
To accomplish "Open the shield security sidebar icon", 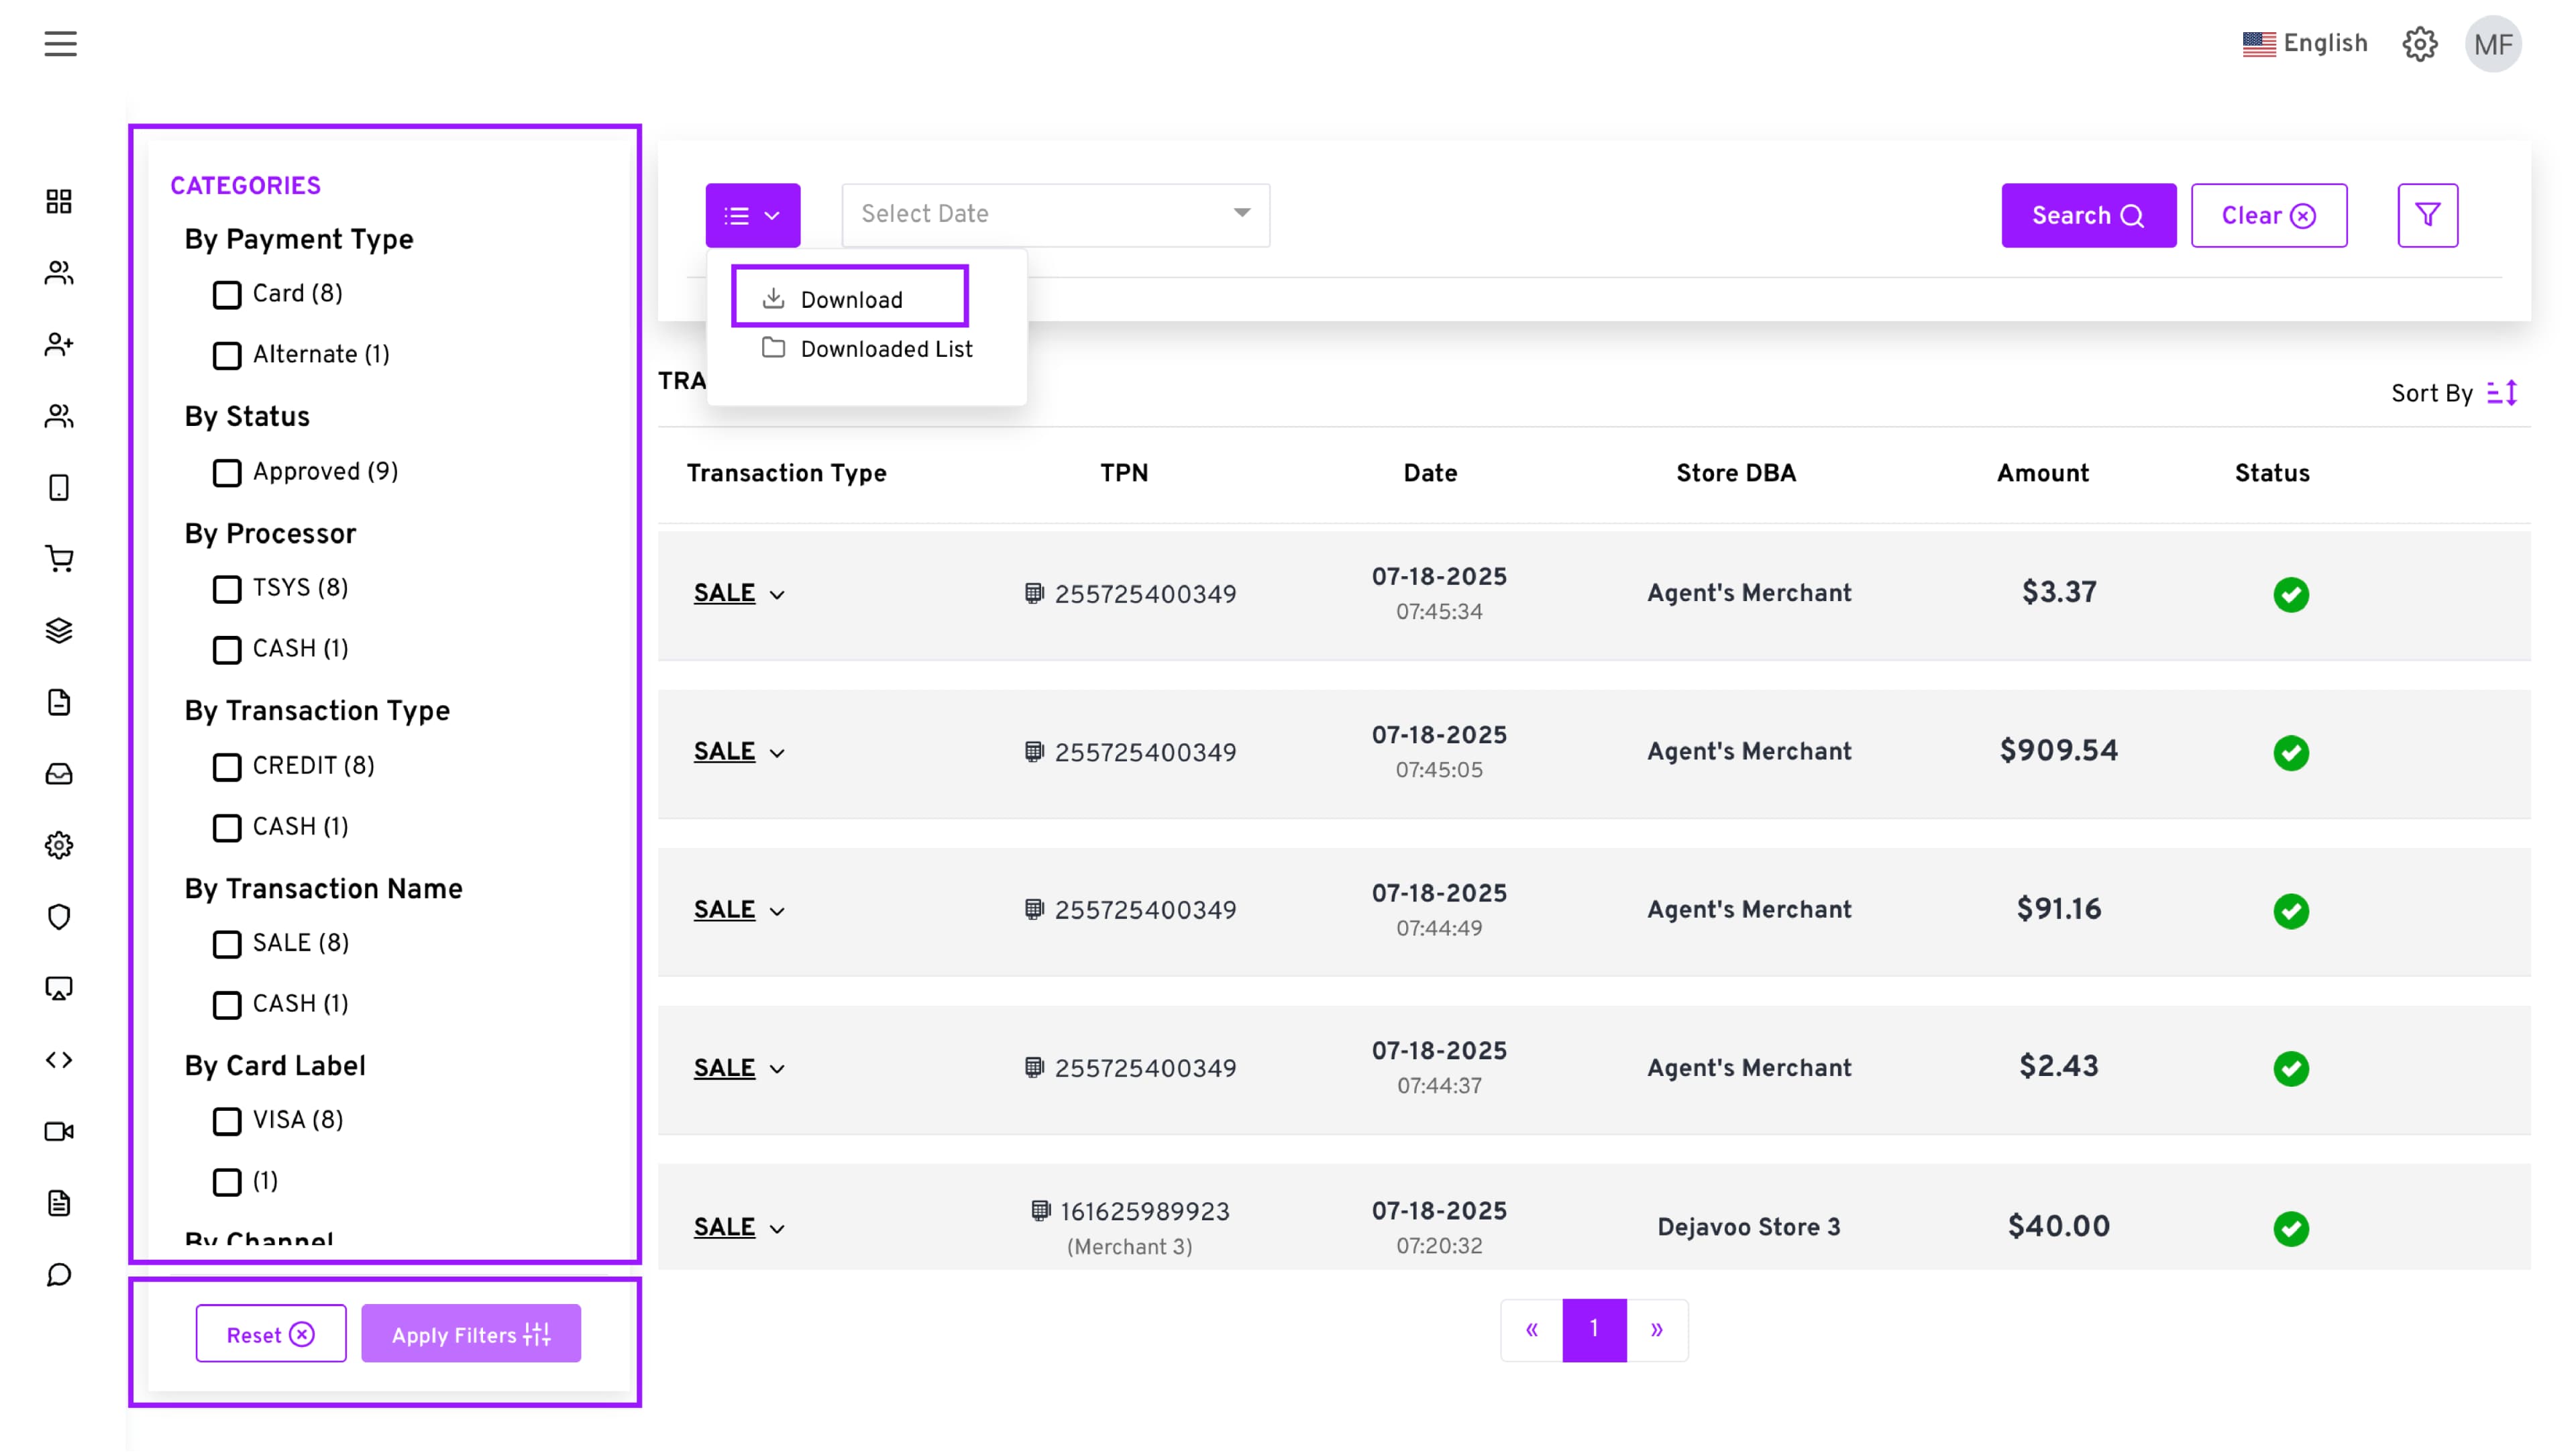I will tap(59, 916).
